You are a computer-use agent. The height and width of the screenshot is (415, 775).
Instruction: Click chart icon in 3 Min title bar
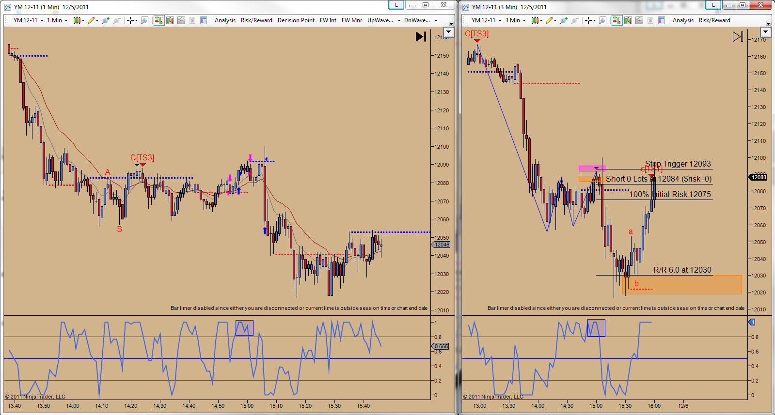pyautogui.click(x=466, y=7)
